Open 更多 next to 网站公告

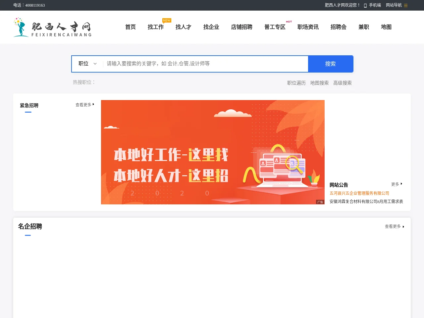(x=397, y=184)
